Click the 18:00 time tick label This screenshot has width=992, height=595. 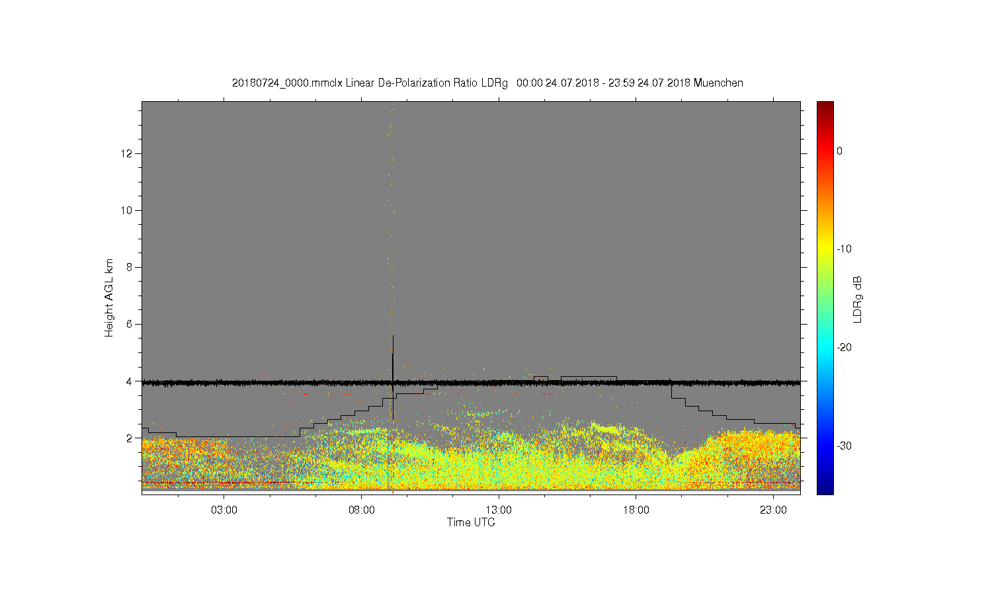tap(636, 510)
